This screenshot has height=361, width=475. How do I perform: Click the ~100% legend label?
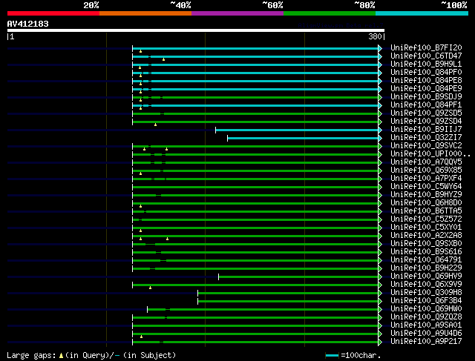pyautogui.click(x=454, y=5)
